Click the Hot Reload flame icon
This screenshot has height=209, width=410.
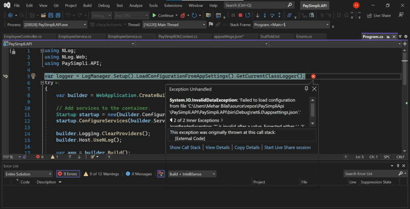coord(183,15)
